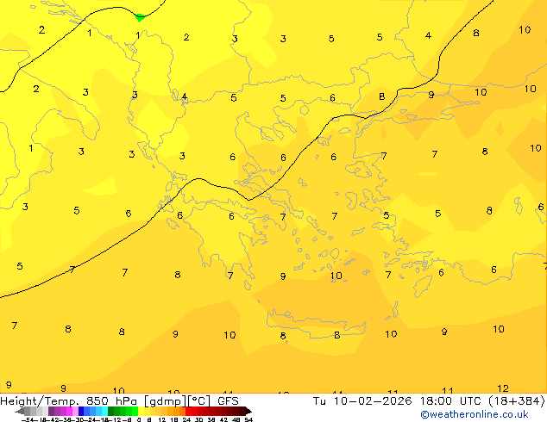The height and width of the screenshot is (422, 547).
Task: Click the '54' label under the legend's right end
Action: pos(248,419)
